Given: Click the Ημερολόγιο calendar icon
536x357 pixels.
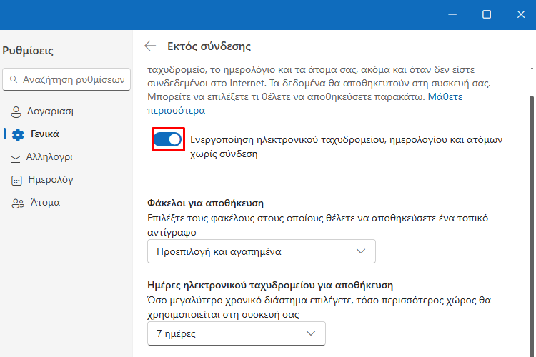Looking at the screenshot, I should click(16, 180).
